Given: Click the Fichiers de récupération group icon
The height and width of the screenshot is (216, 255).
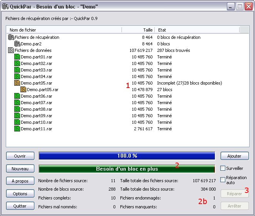Looking at the screenshot, I should (11, 37).
